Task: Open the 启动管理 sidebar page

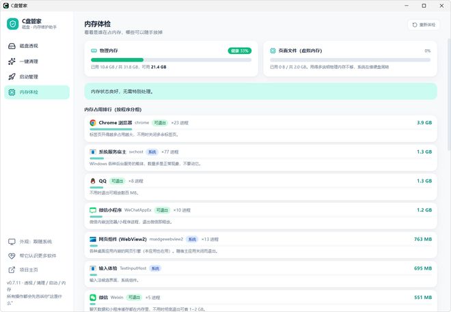Action: [37, 76]
